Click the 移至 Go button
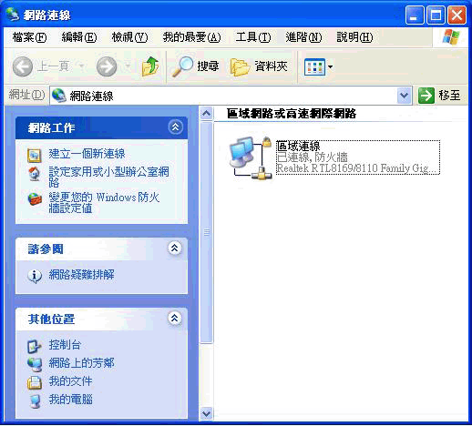 click(440, 96)
